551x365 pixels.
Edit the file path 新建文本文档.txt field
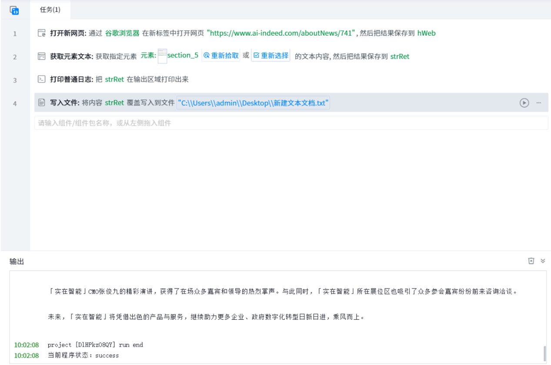click(x=253, y=103)
